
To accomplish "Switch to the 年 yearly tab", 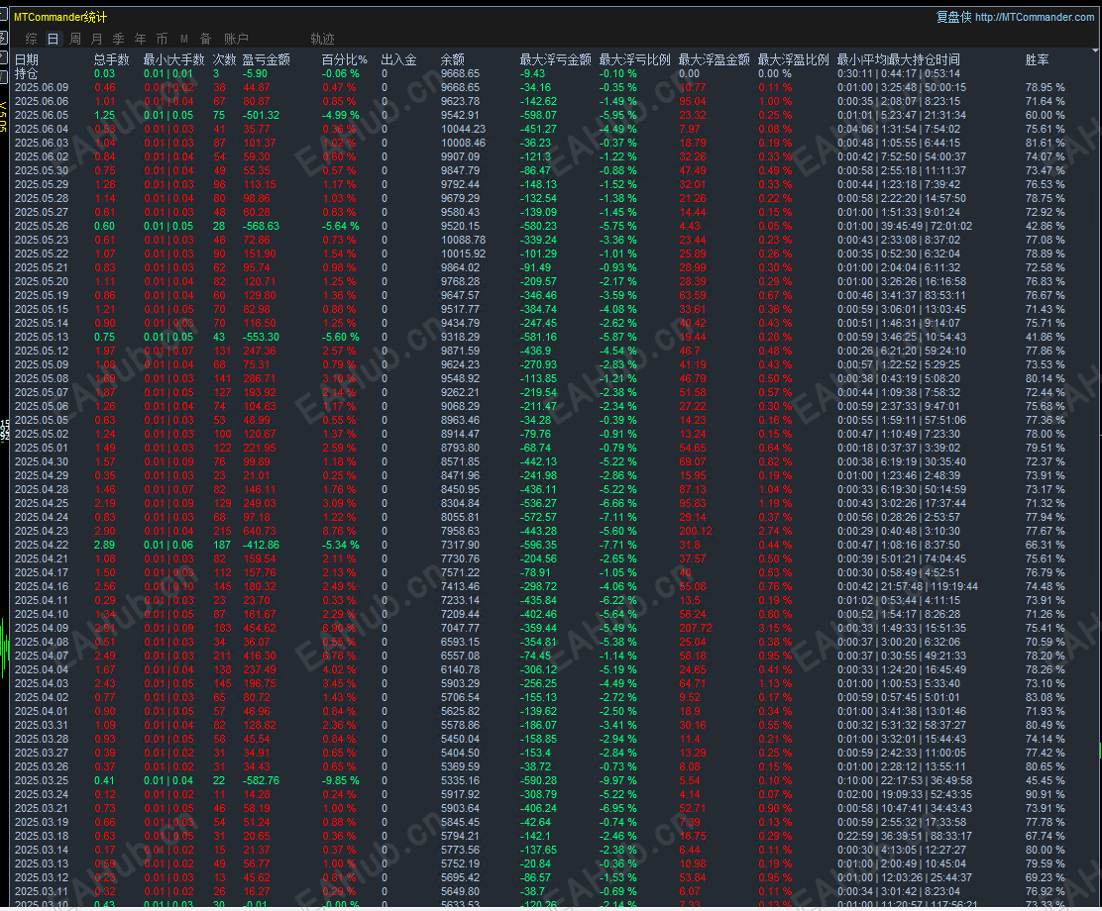I will pos(141,39).
